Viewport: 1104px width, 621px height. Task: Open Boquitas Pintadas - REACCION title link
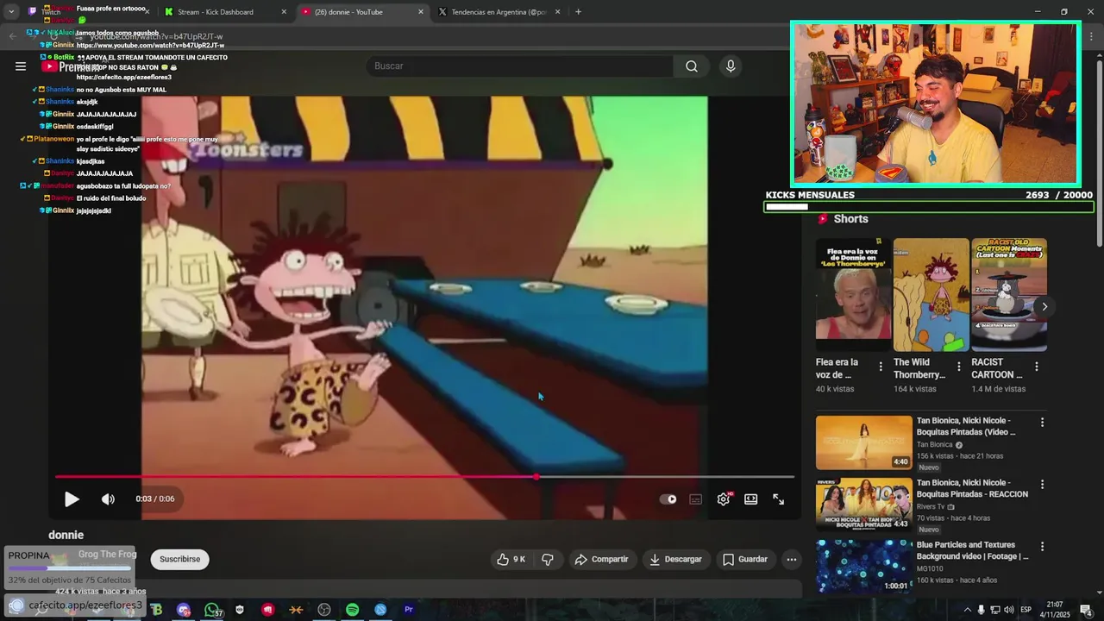[972, 488]
